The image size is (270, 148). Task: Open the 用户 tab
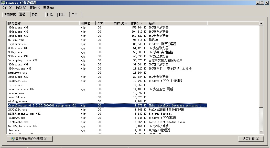(x=76, y=15)
